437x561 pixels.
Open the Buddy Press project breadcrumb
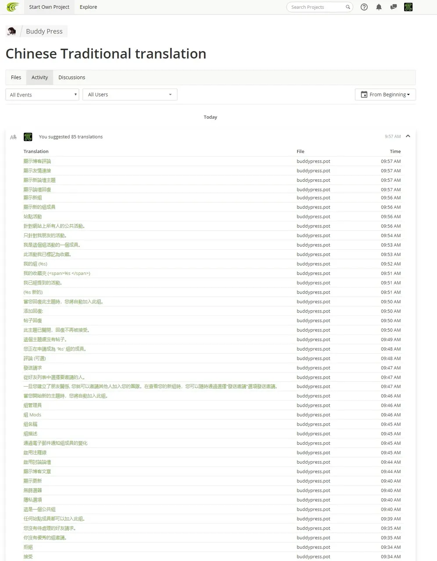point(44,31)
